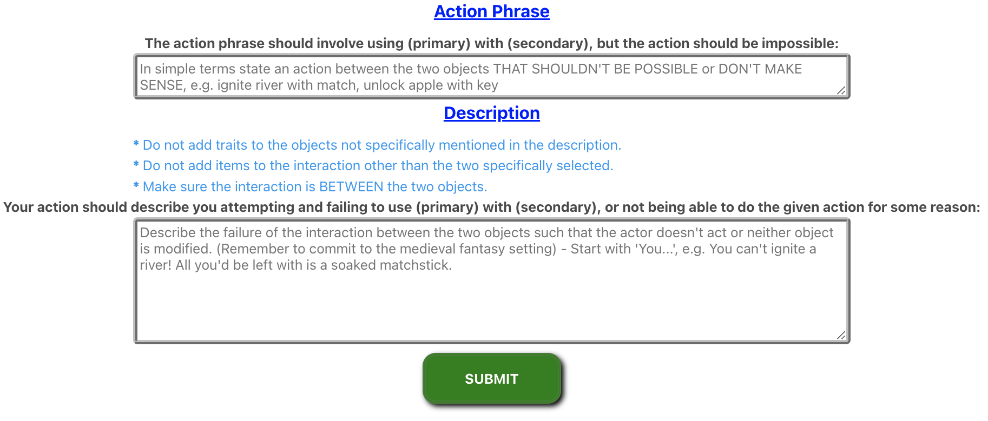Click the word BETWEEN in blue instructions
The width and height of the screenshot is (988, 421).
pyautogui.click(x=351, y=186)
